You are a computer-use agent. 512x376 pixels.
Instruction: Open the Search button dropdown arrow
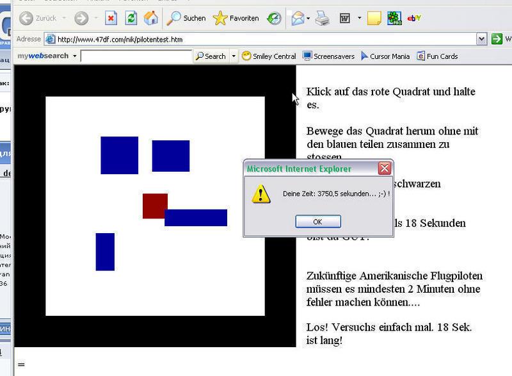coord(234,56)
